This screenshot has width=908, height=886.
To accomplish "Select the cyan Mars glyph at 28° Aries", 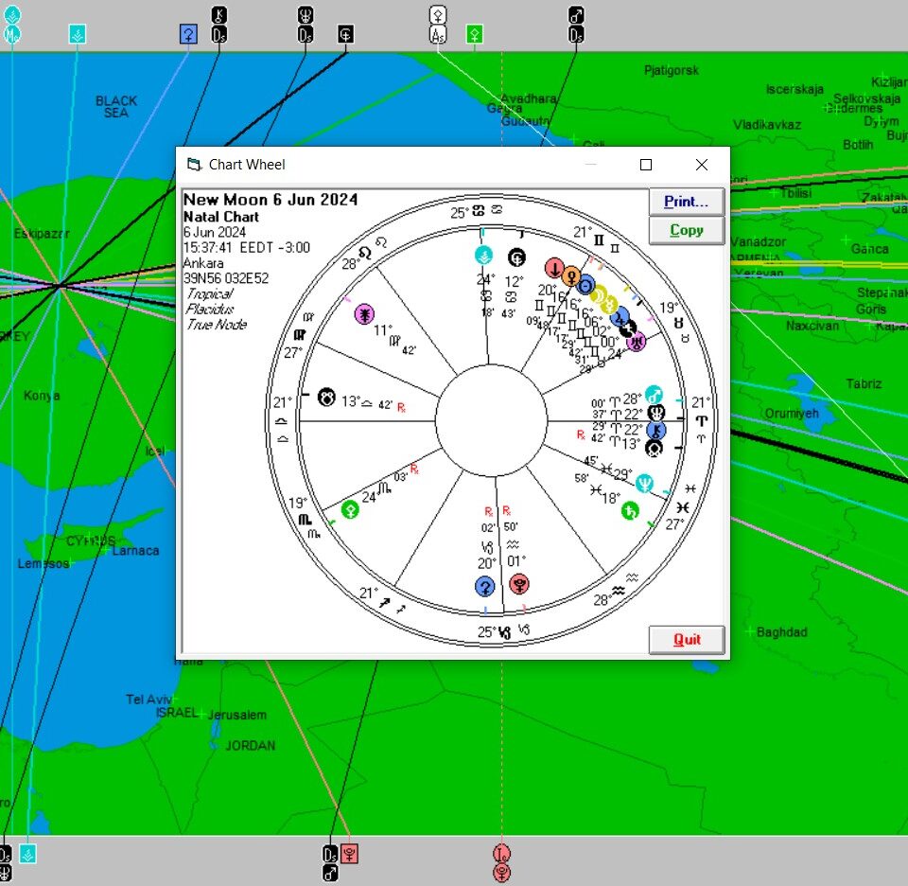I will (x=654, y=396).
